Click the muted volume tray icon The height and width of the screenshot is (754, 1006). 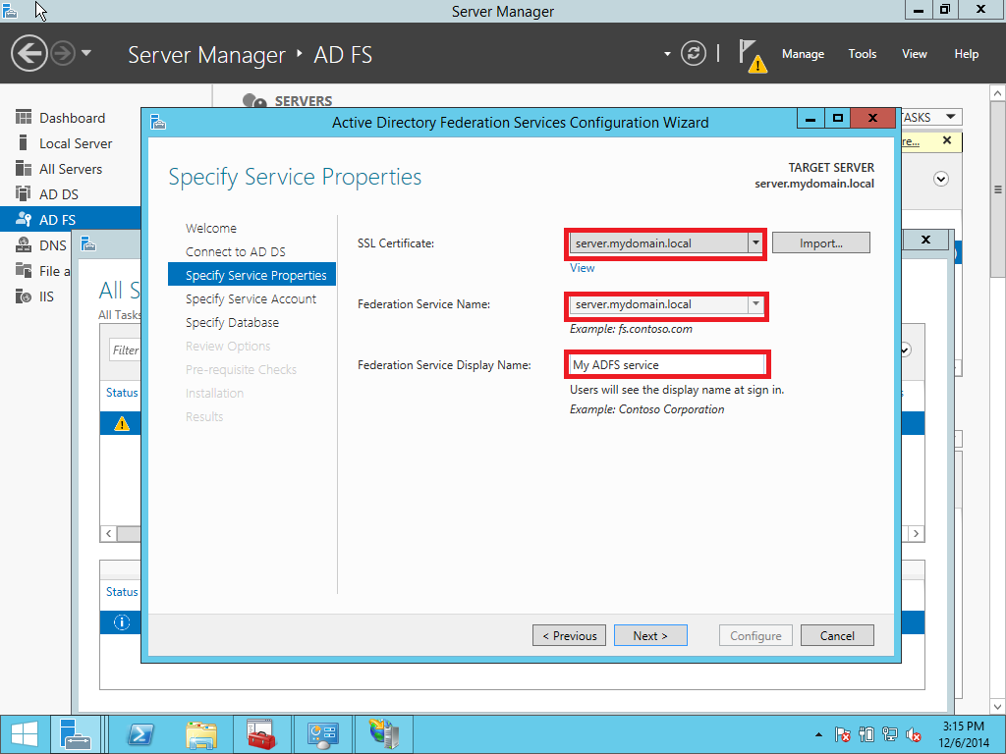[914, 733]
